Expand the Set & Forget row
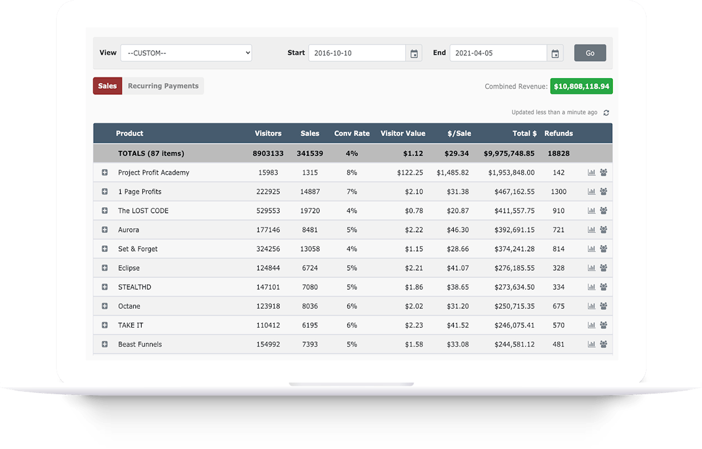The image size is (702, 449). point(105,249)
